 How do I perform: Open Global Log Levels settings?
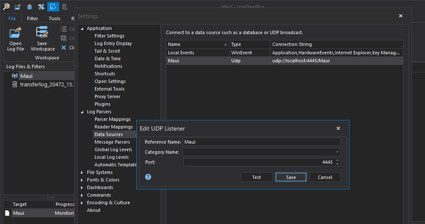click(x=113, y=149)
